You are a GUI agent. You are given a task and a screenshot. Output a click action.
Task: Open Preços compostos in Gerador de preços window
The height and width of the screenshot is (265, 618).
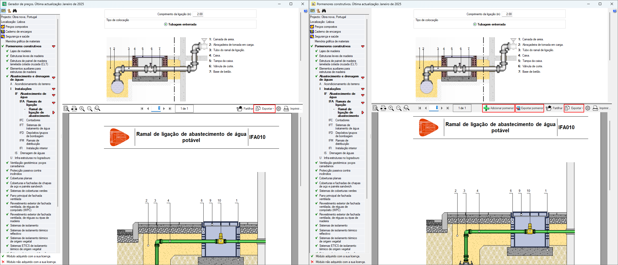tap(17, 27)
